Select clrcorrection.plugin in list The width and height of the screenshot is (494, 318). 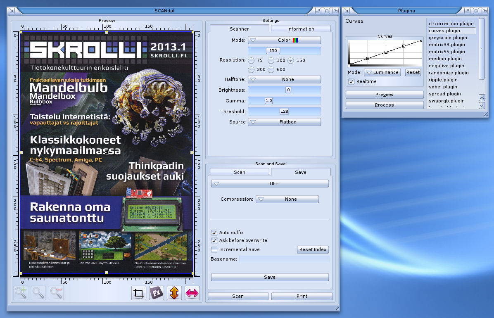tap(451, 24)
